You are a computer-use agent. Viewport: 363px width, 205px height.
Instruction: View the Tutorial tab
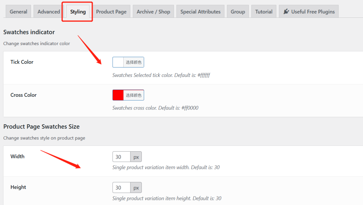click(x=264, y=11)
